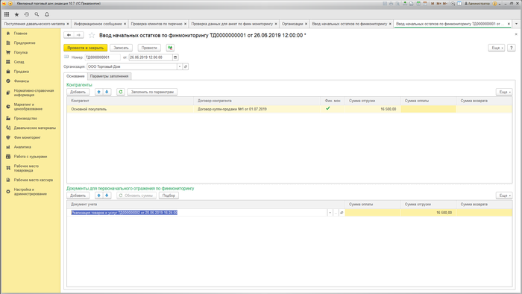Move the document row down in lower table
Image resolution: width=522 pixels, height=294 pixels.
[x=107, y=196]
